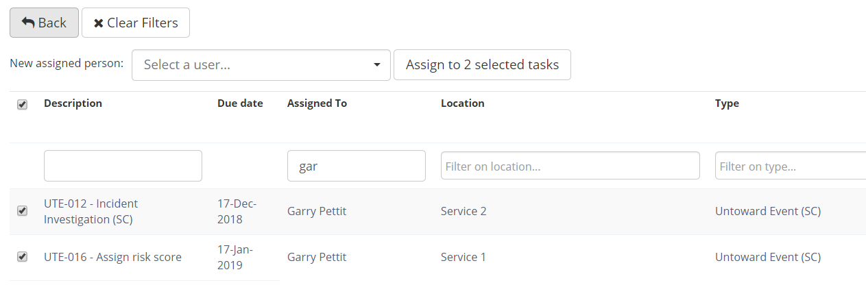Click the Assigned To filter containing 'gar'
The height and width of the screenshot is (285, 866).
(x=357, y=166)
